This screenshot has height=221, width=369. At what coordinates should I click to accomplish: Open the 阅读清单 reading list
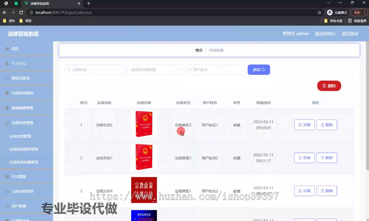[357, 21]
